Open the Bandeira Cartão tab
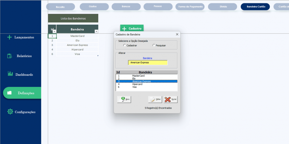The image size is (289, 144). (255, 6)
